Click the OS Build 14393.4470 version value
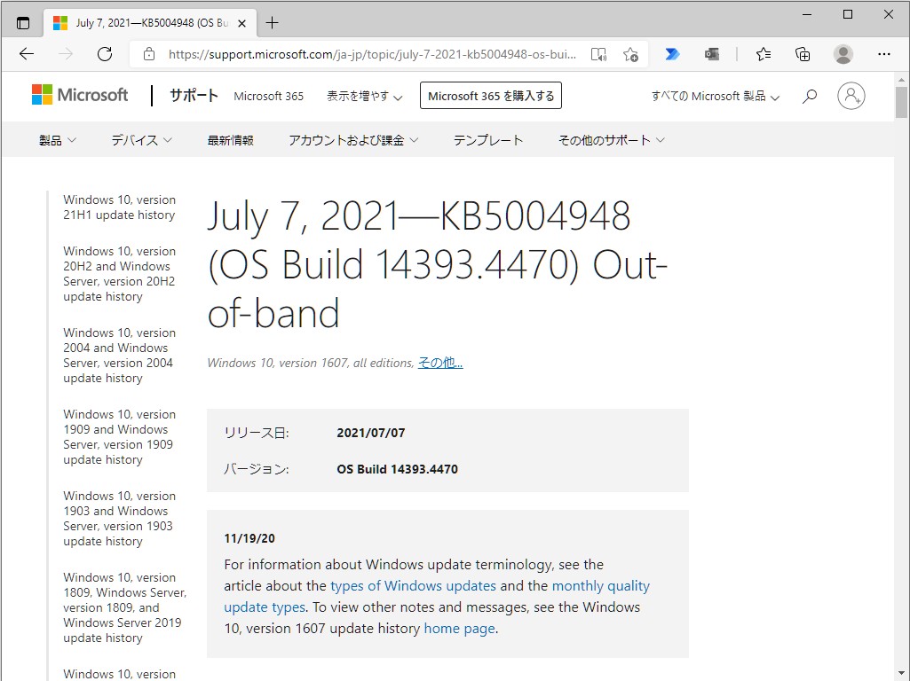Viewport: 910px width, 681px height. (398, 469)
